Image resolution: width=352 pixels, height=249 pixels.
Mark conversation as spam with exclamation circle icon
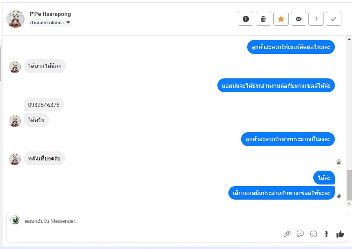pyautogui.click(x=246, y=19)
